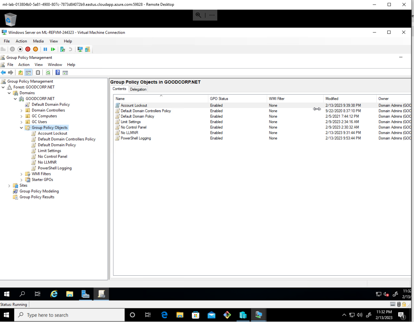Click the VM's Start button

6,294
